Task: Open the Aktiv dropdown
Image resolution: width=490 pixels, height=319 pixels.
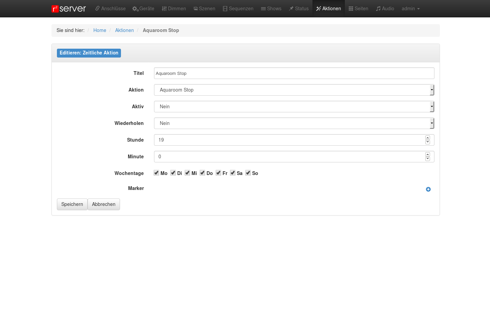Action: 432,107
